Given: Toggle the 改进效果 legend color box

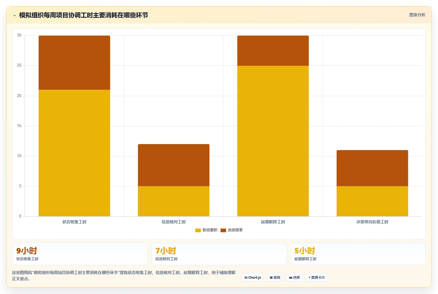Looking at the screenshot, I should [223, 230].
